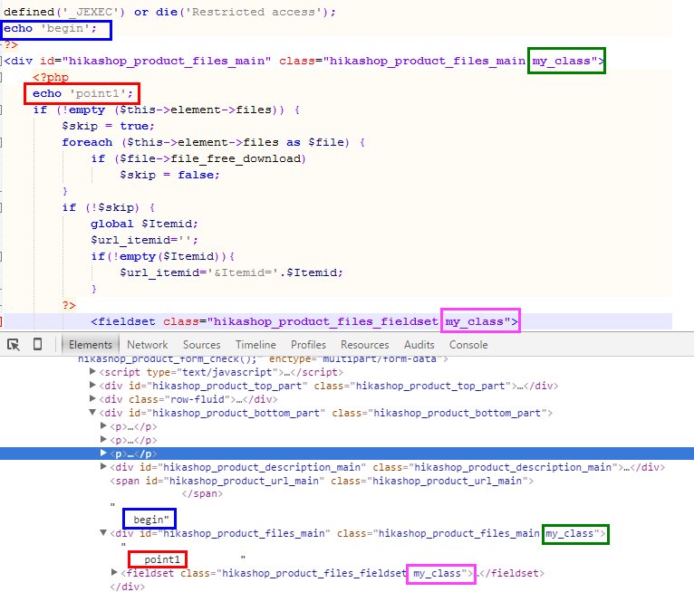694x592 pixels.
Task: Expand the row-fluid div node
Action: (x=92, y=399)
